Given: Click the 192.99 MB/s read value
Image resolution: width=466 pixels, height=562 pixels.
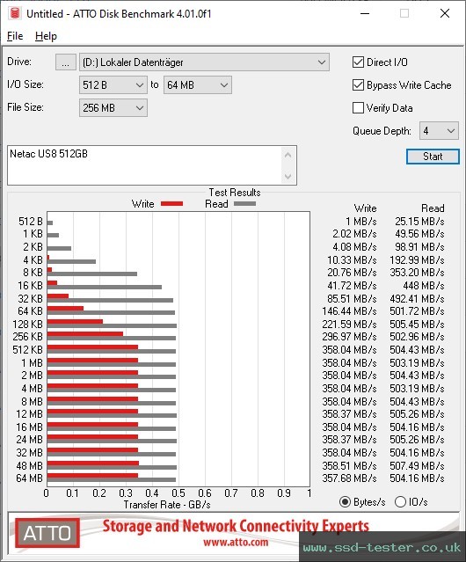Looking at the screenshot, I should pos(417,259).
